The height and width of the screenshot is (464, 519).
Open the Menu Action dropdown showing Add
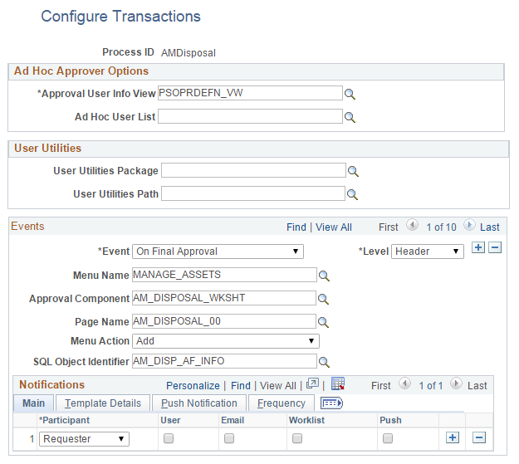226,341
